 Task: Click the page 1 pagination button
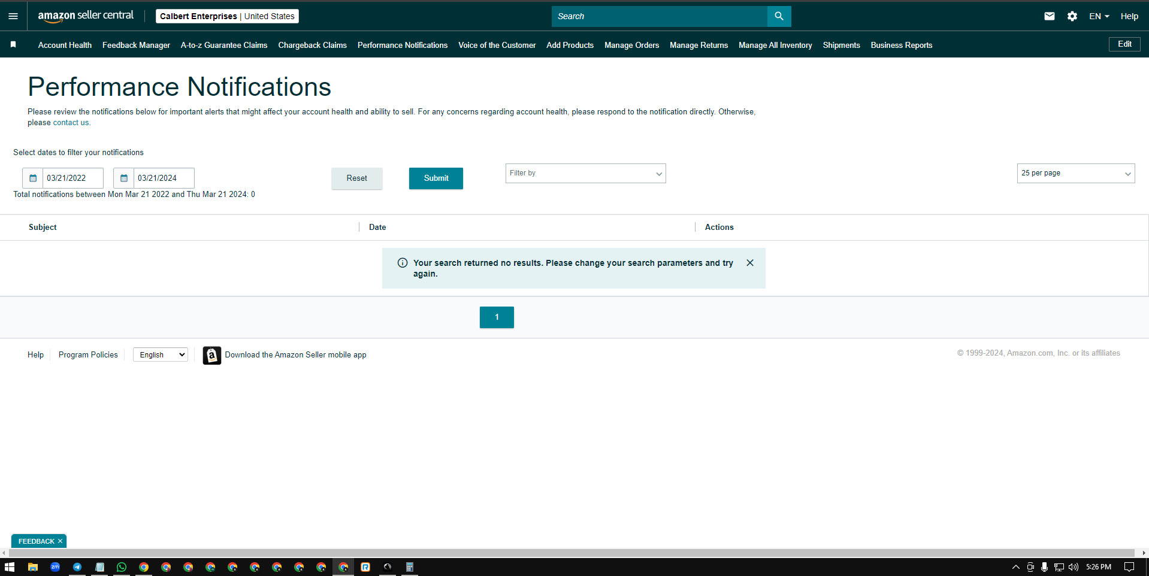497,317
